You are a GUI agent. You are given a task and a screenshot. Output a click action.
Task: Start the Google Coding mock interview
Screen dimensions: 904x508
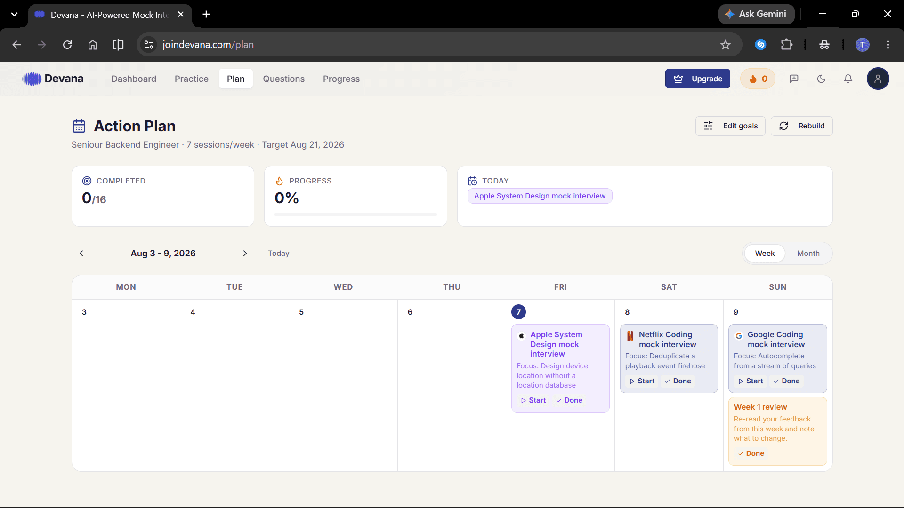751,381
